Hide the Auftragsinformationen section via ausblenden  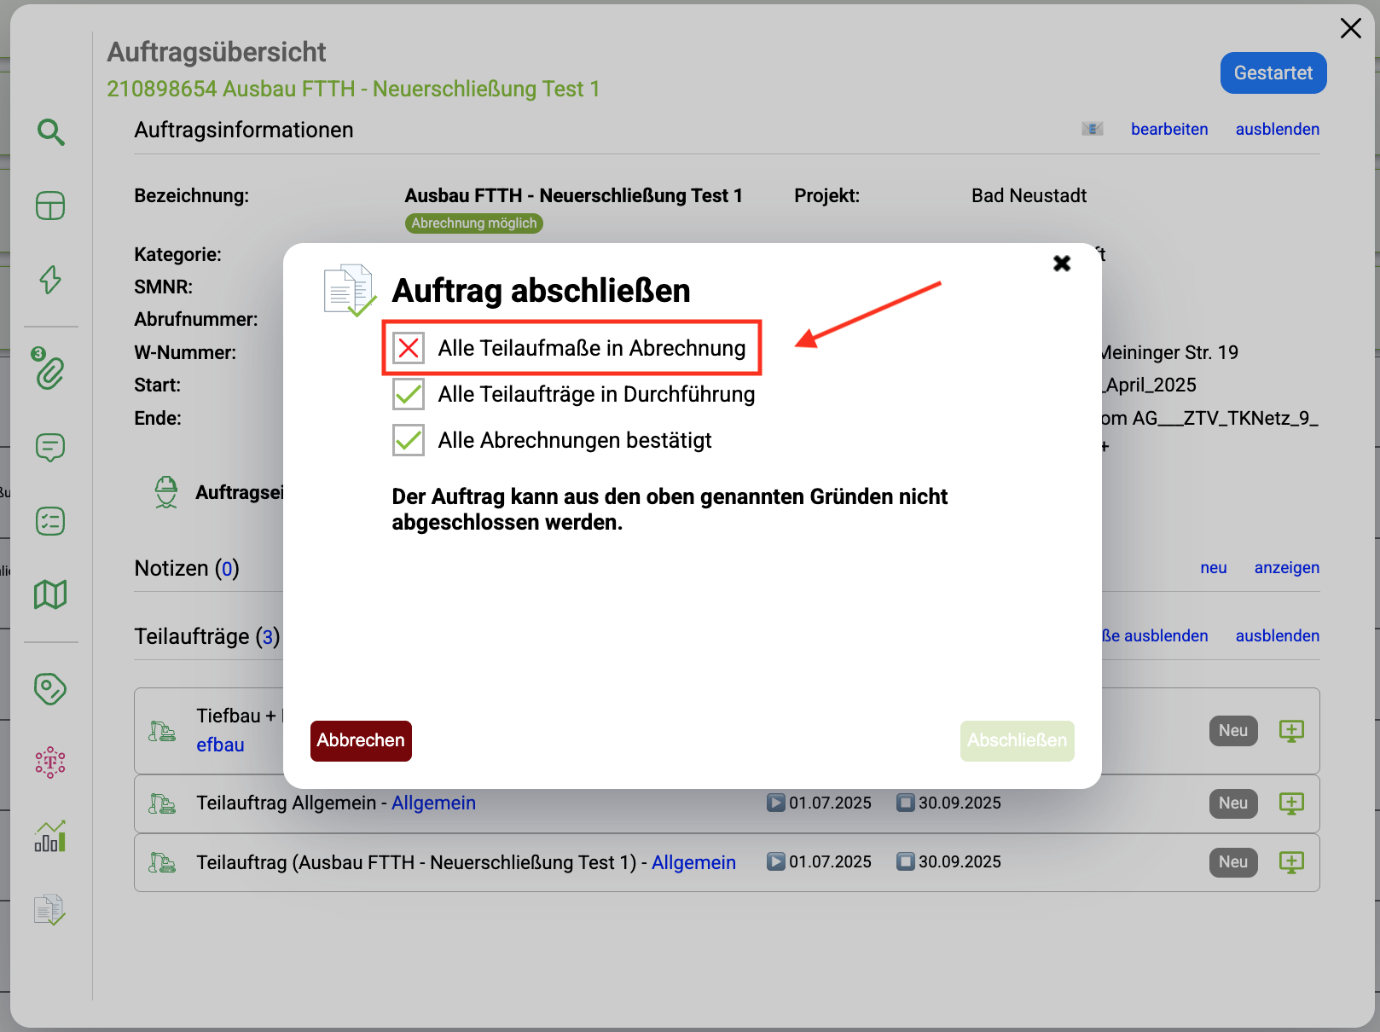(x=1277, y=129)
